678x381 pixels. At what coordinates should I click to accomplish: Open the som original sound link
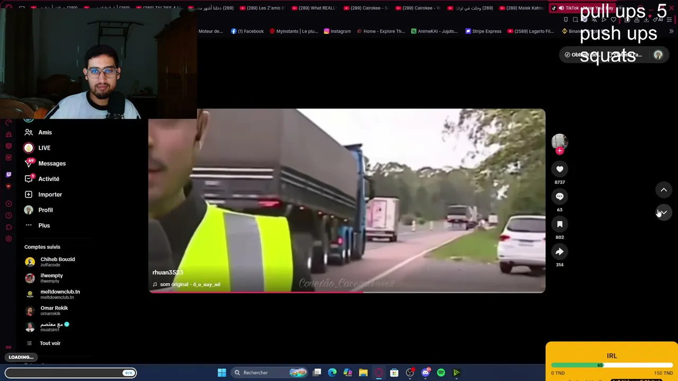coord(186,285)
